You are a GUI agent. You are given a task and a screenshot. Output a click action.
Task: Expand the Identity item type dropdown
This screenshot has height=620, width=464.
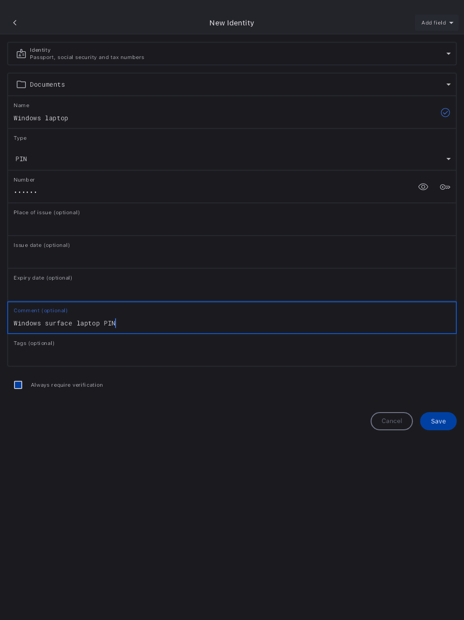[x=448, y=54]
